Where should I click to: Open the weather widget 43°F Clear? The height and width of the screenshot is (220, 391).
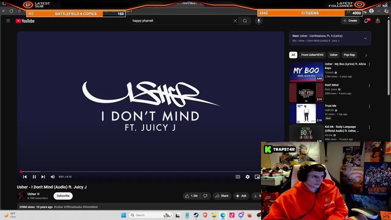click(x=10, y=215)
